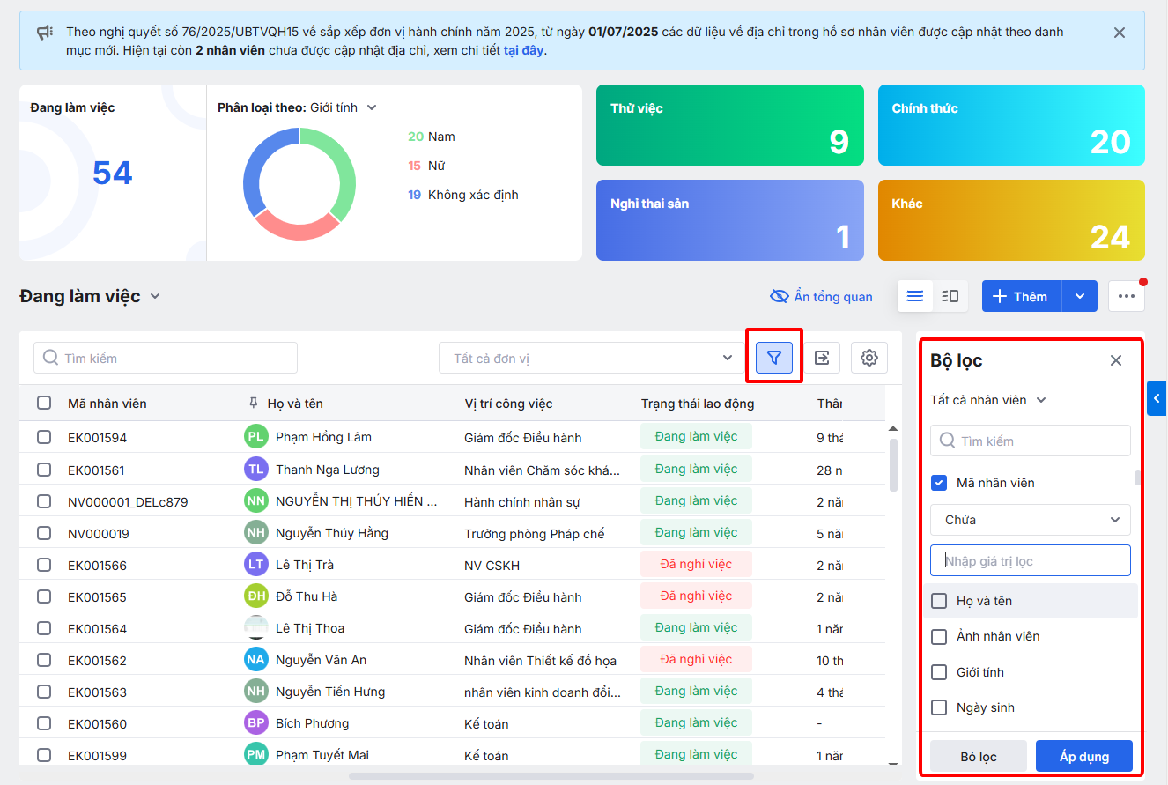Viewport: 1168px width, 785px height.
Task: Select the checkbox for employee EK001594
Action: pos(44,437)
